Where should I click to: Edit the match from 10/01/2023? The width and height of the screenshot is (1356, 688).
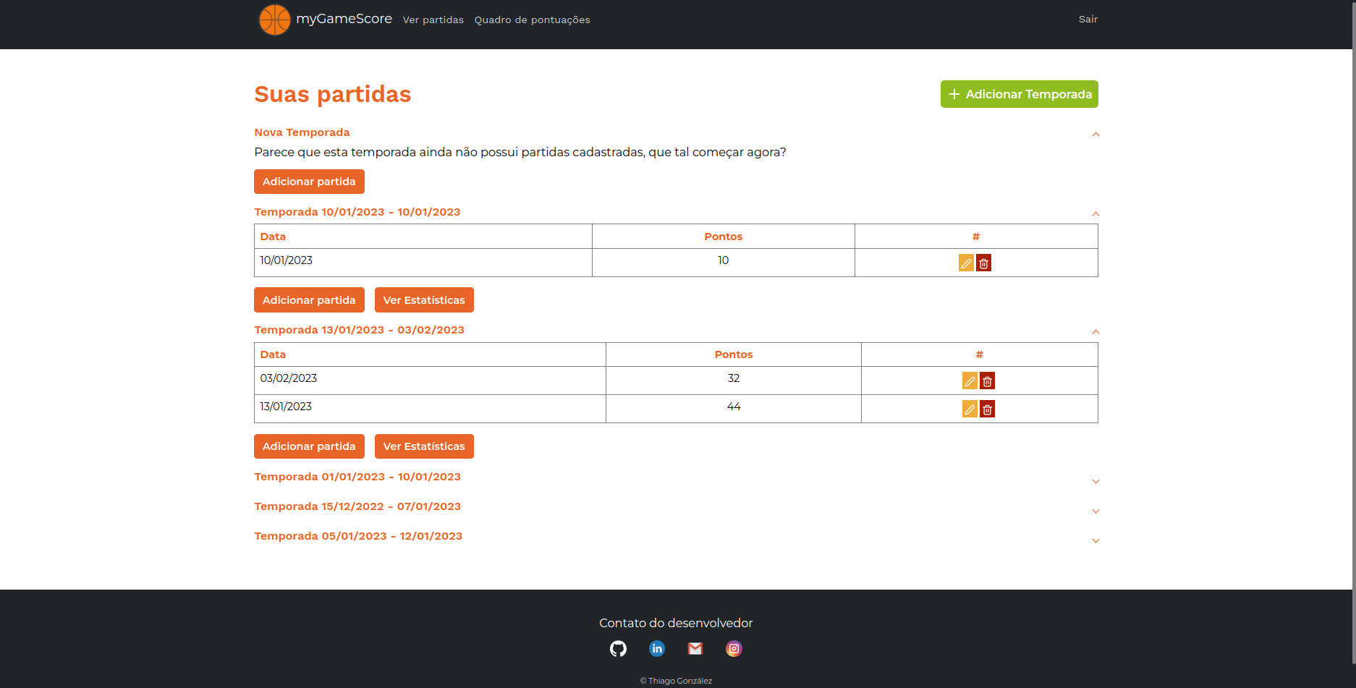point(966,263)
